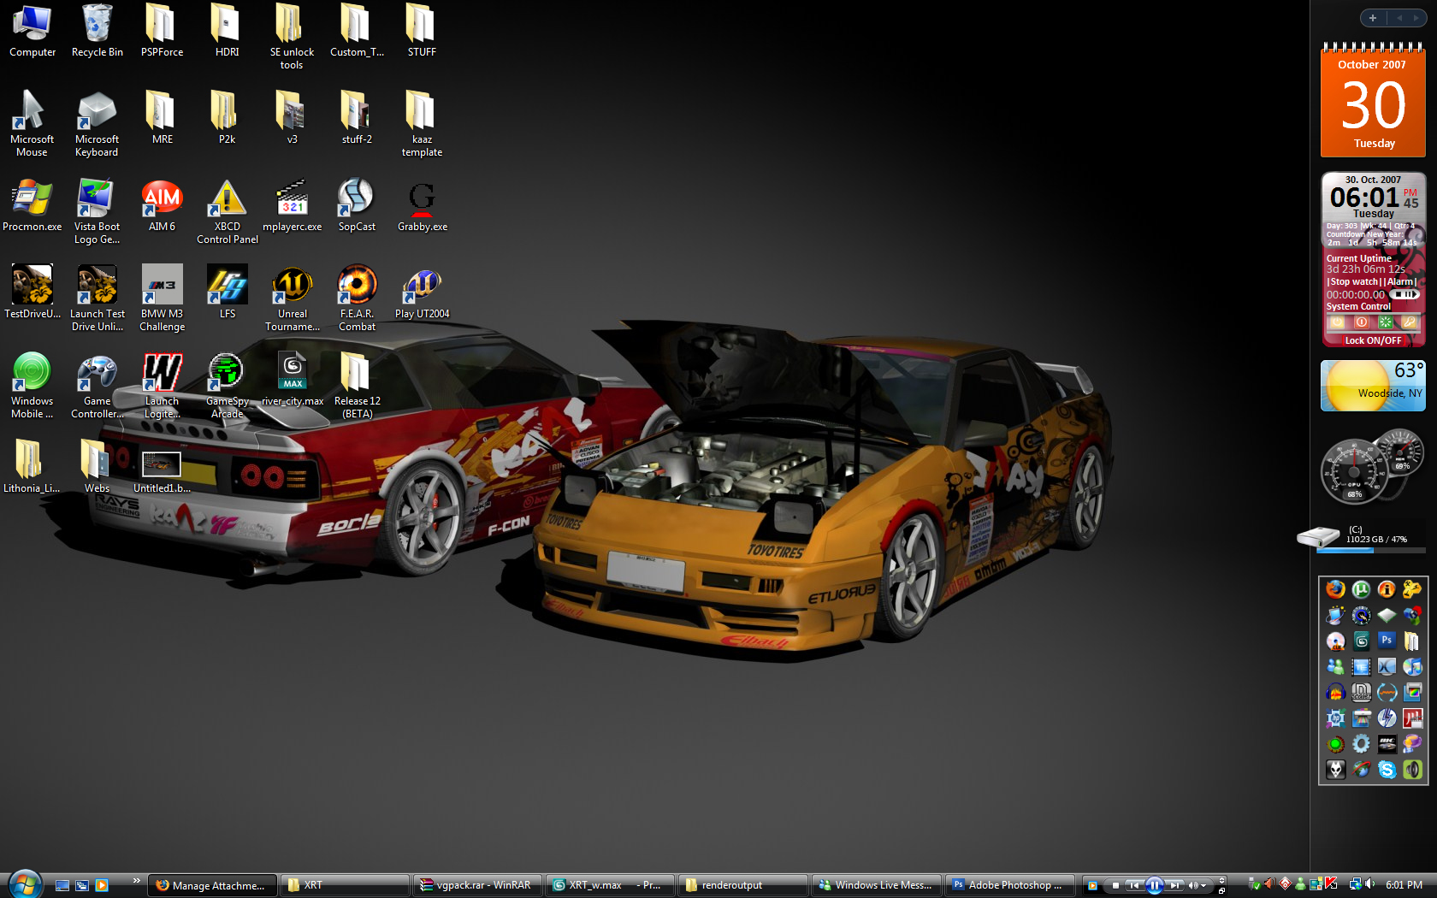Screen dimensions: 1437x898
Task: Switch to Adobe Photoshop taskbar button
Action: point(1008,885)
